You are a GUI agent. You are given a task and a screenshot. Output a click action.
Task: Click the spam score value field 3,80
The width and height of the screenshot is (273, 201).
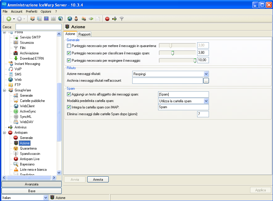203,53
